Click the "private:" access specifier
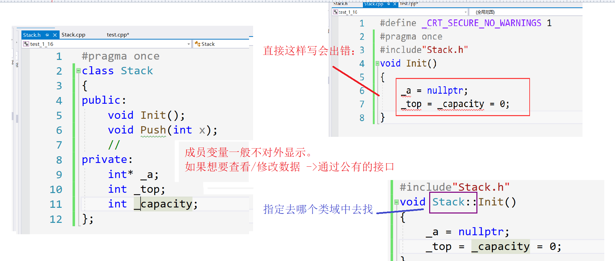The image size is (615, 261). point(107,159)
